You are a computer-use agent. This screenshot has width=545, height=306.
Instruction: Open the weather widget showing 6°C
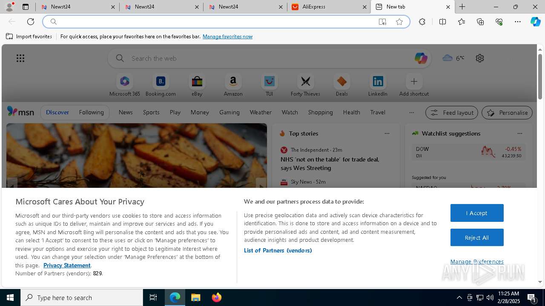[x=453, y=58]
